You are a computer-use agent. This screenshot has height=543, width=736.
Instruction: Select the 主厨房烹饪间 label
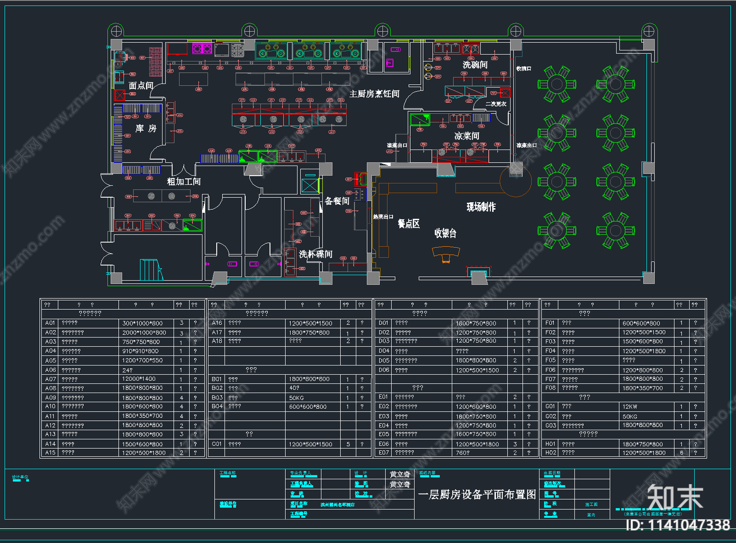coord(374,94)
